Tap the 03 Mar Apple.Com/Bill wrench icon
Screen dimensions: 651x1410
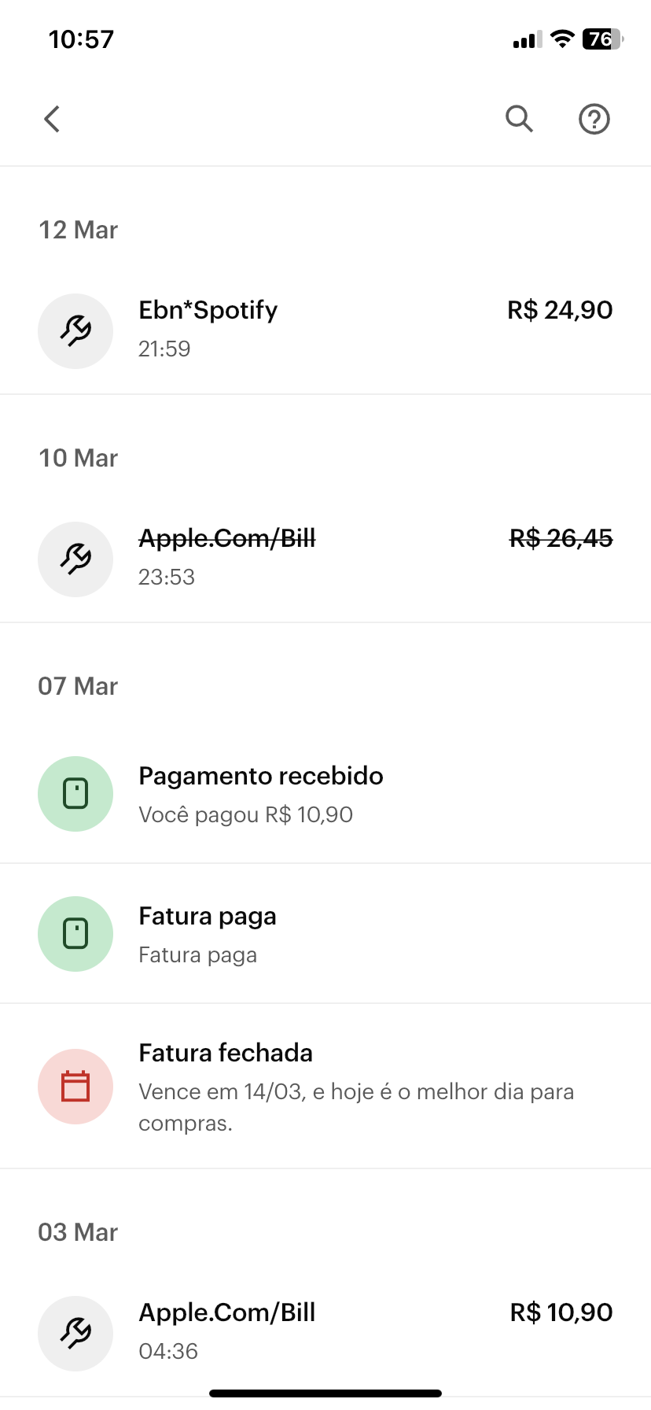[75, 1334]
